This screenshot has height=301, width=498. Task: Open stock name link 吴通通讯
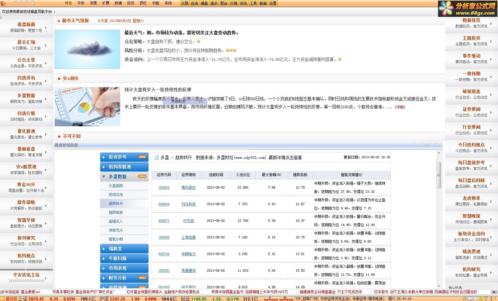(x=188, y=270)
